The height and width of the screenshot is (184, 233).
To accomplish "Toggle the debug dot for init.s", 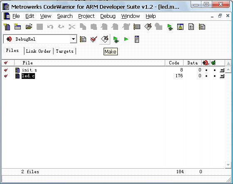I will click(x=215, y=70).
